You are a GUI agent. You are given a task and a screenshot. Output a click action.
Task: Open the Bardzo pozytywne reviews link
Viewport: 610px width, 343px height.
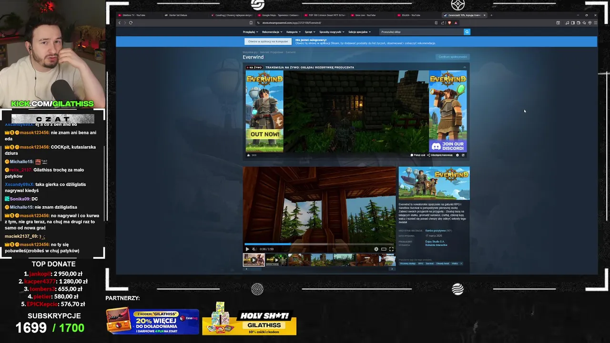[435, 231]
